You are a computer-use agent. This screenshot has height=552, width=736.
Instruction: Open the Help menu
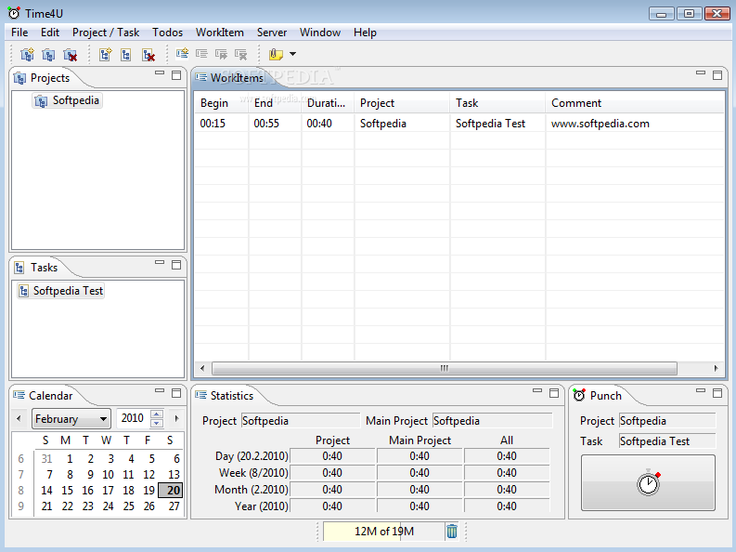pyautogui.click(x=365, y=33)
